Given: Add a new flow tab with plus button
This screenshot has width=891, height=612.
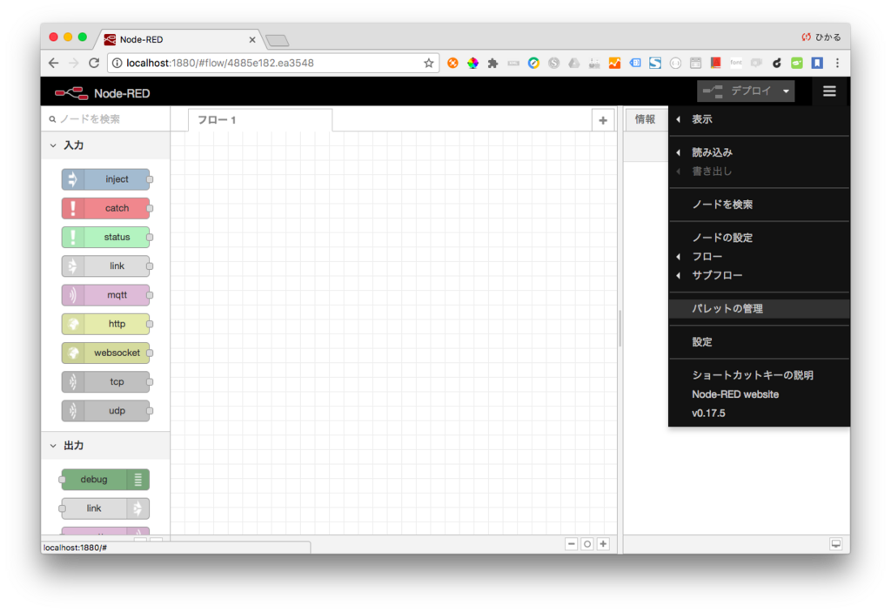Looking at the screenshot, I should click(603, 120).
